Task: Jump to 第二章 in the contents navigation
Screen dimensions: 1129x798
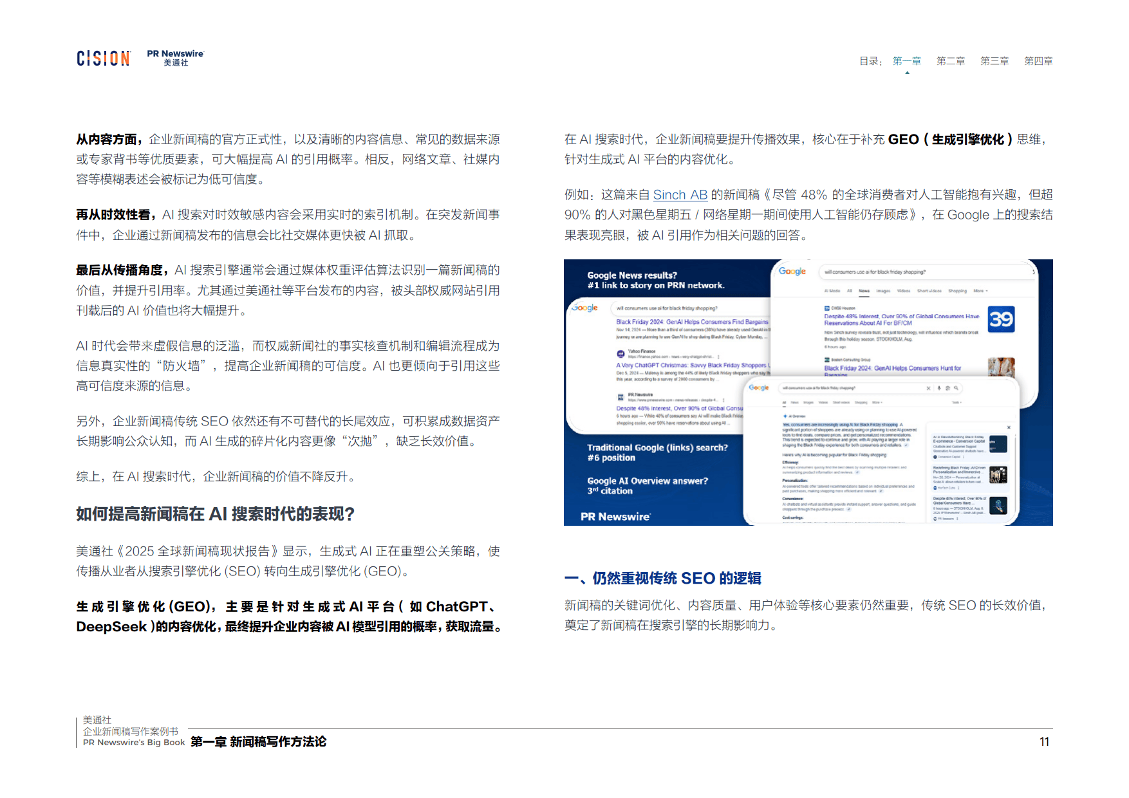Action: click(x=951, y=61)
